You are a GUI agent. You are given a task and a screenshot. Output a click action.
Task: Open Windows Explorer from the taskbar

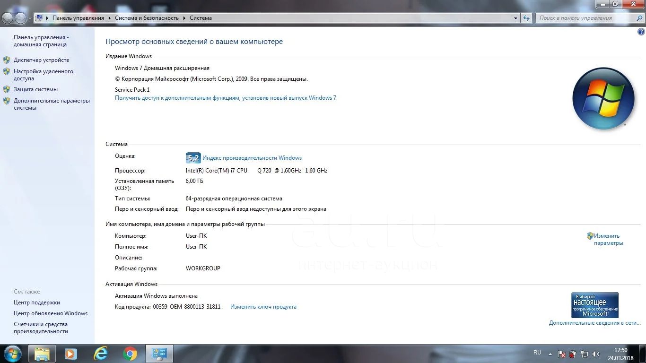[x=42, y=354]
